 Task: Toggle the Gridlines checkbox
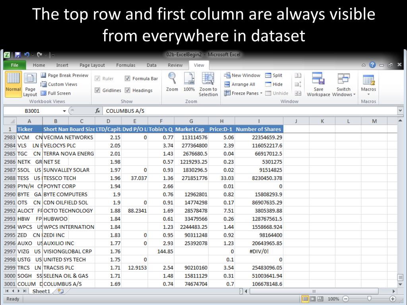tap(97, 90)
